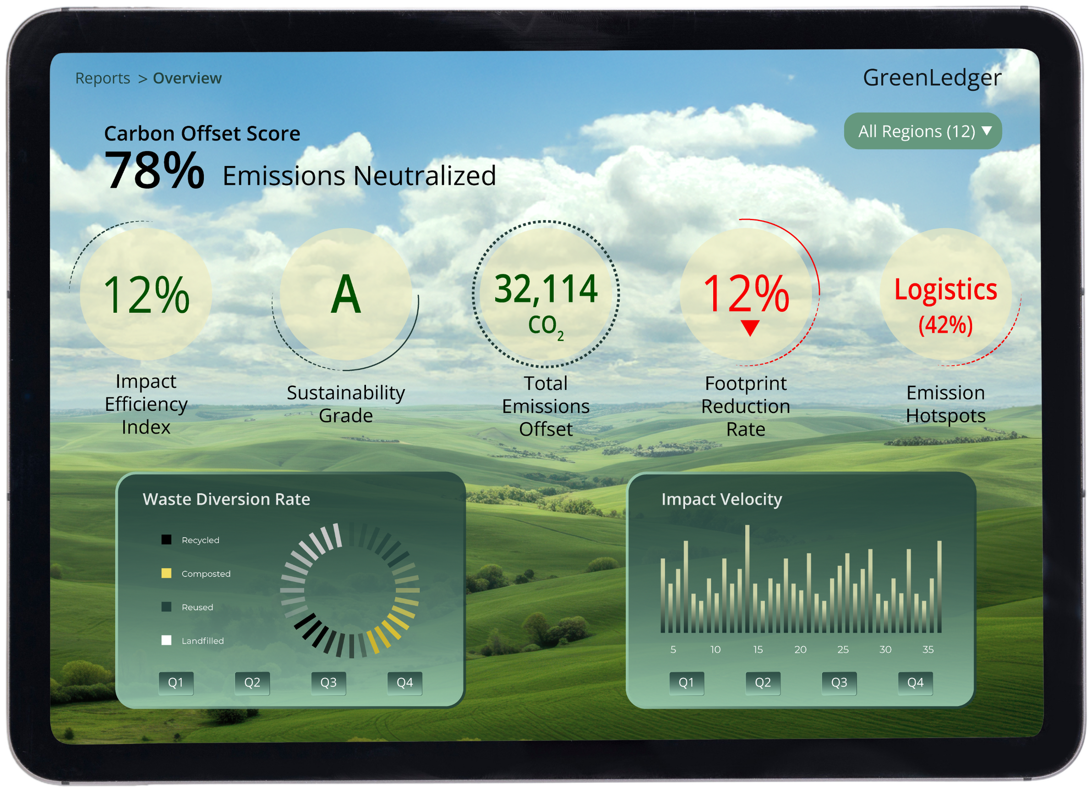1092x791 pixels.
Task: Click the Impact Velocity title
Action: click(x=722, y=500)
